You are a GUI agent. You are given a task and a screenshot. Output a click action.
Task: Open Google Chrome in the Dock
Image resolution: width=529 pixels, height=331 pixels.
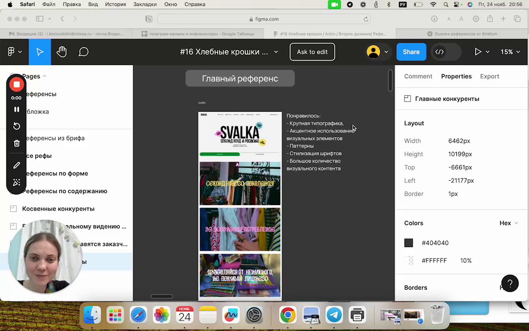click(288, 315)
